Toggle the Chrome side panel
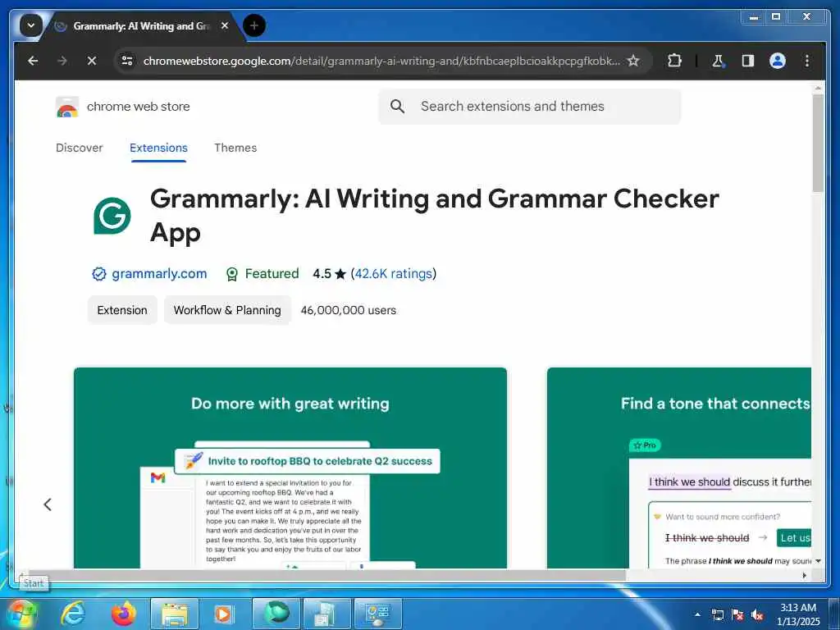The height and width of the screenshot is (630, 840). coord(748,61)
